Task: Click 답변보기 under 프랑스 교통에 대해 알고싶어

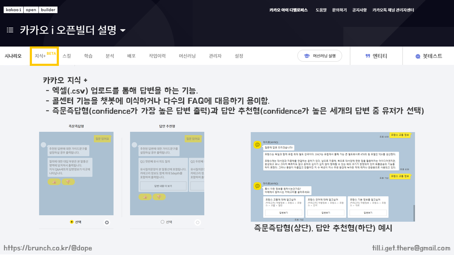Action: (x=283, y=213)
